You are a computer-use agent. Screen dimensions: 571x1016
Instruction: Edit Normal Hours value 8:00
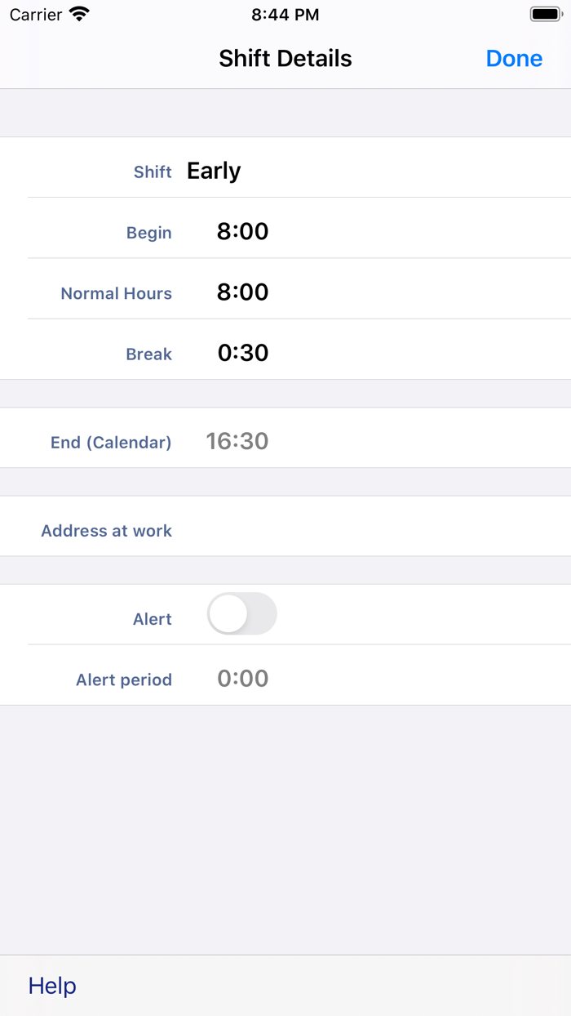(x=242, y=292)
